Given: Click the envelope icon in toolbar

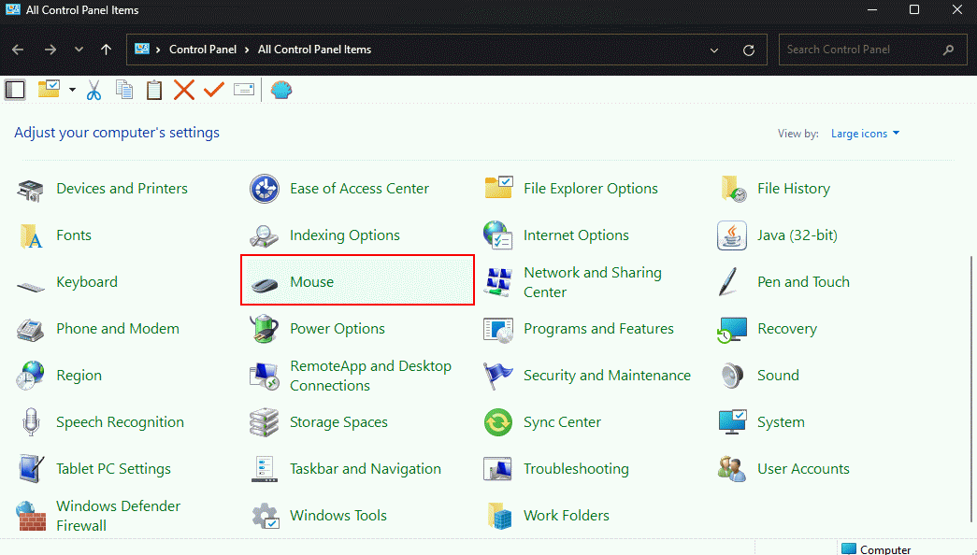Looking at the screenshot, I should [244, 90].
